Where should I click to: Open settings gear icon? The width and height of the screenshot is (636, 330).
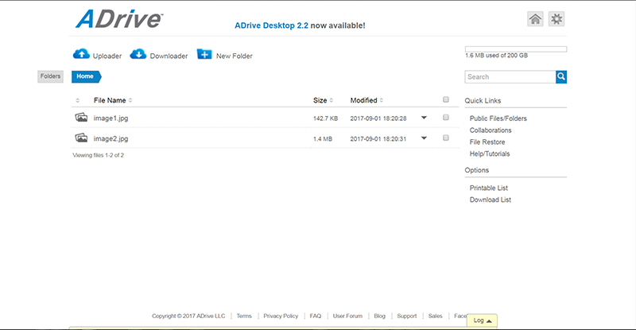pyautogui.click(x=556, y=18)
